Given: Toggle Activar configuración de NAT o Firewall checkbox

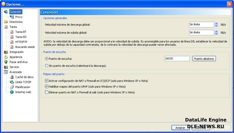Looking at the screenshot, I should pos(46,81).
